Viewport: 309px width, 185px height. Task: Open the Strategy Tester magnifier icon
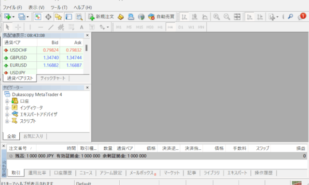[79, 17]
